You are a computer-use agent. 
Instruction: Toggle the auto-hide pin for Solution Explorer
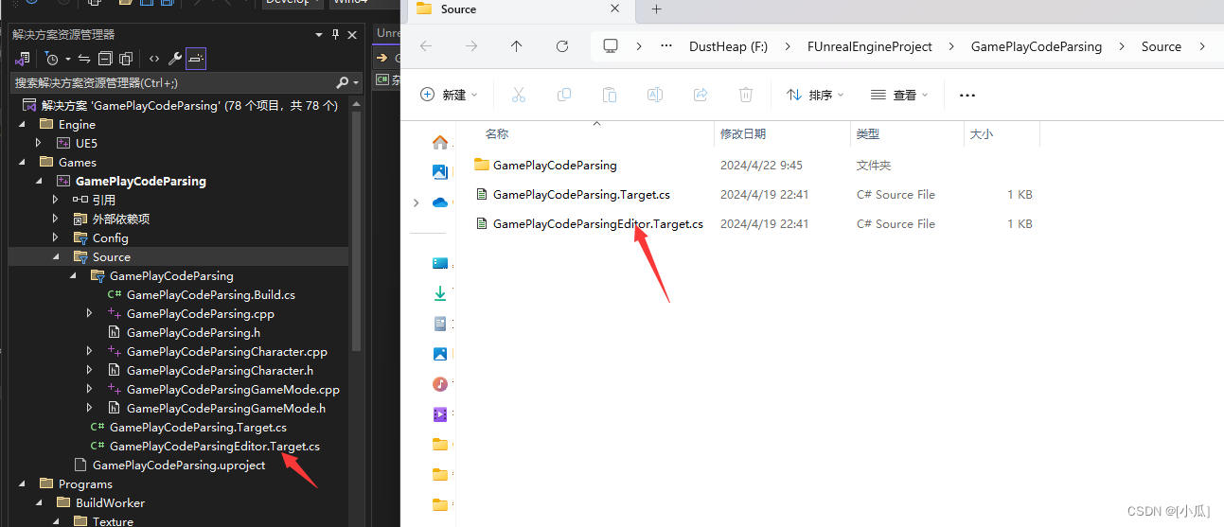tap(335, 34)
